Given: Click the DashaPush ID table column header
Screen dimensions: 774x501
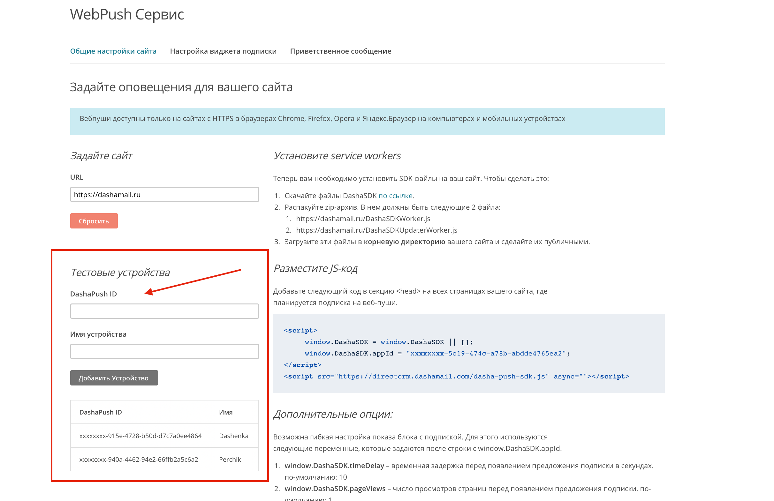Looking at the screenshot, I should coord(101,412).
